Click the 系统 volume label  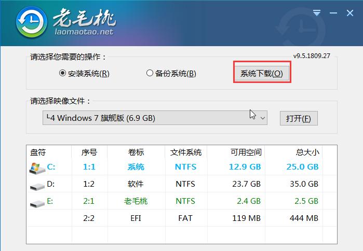point(136,166)
